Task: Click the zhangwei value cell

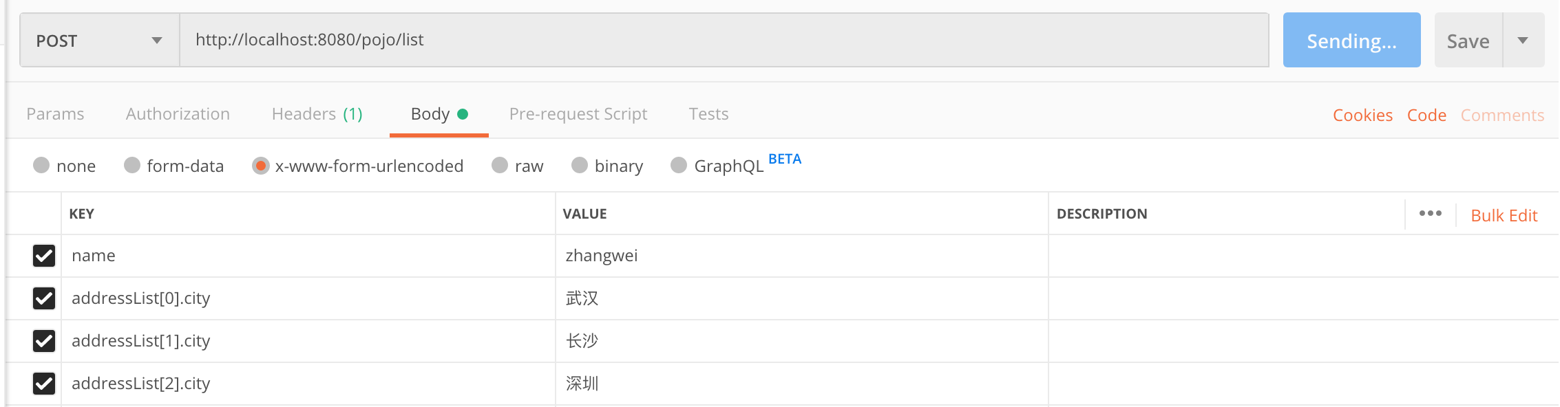Action: pyautogui.click(x=801, y=256)
